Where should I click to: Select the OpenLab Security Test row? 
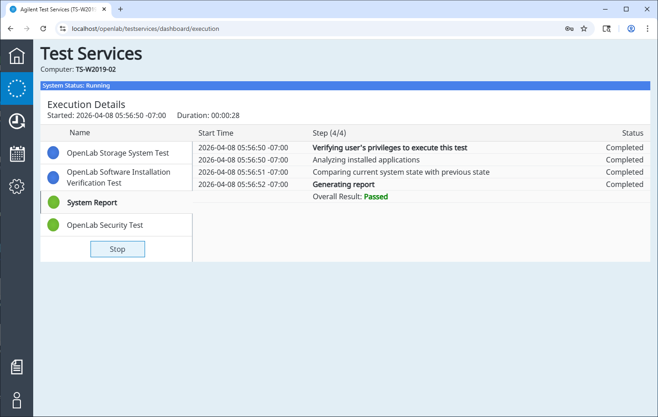tap(116, 225)
